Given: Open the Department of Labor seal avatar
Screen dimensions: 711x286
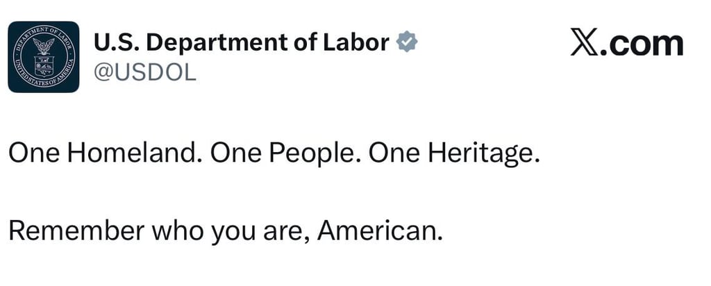Looking at the screenshot, I should click(x=43, y=57).
